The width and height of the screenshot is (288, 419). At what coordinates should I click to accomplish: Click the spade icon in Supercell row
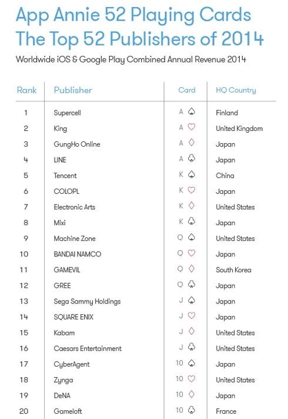192,112
